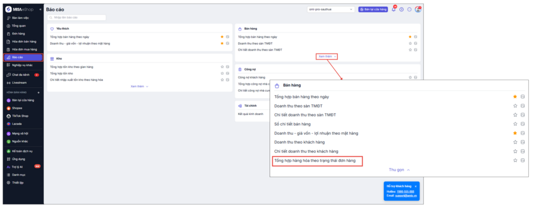Viewport: 533px width, 209px height.
Task: Open the user avatar menu
Action: [417, 9]
